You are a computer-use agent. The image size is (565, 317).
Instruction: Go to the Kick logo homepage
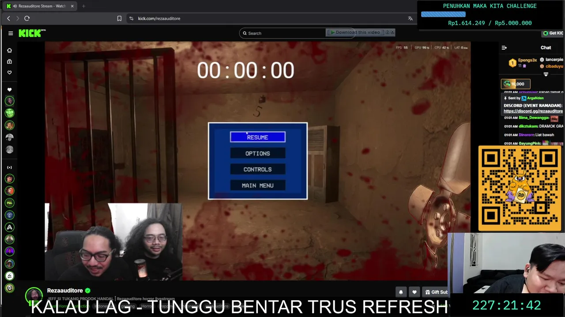(x=32, y=33)
